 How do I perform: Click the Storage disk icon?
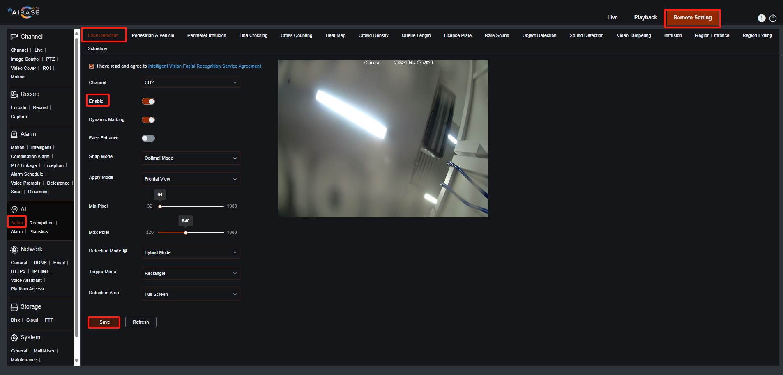point(14,307)
